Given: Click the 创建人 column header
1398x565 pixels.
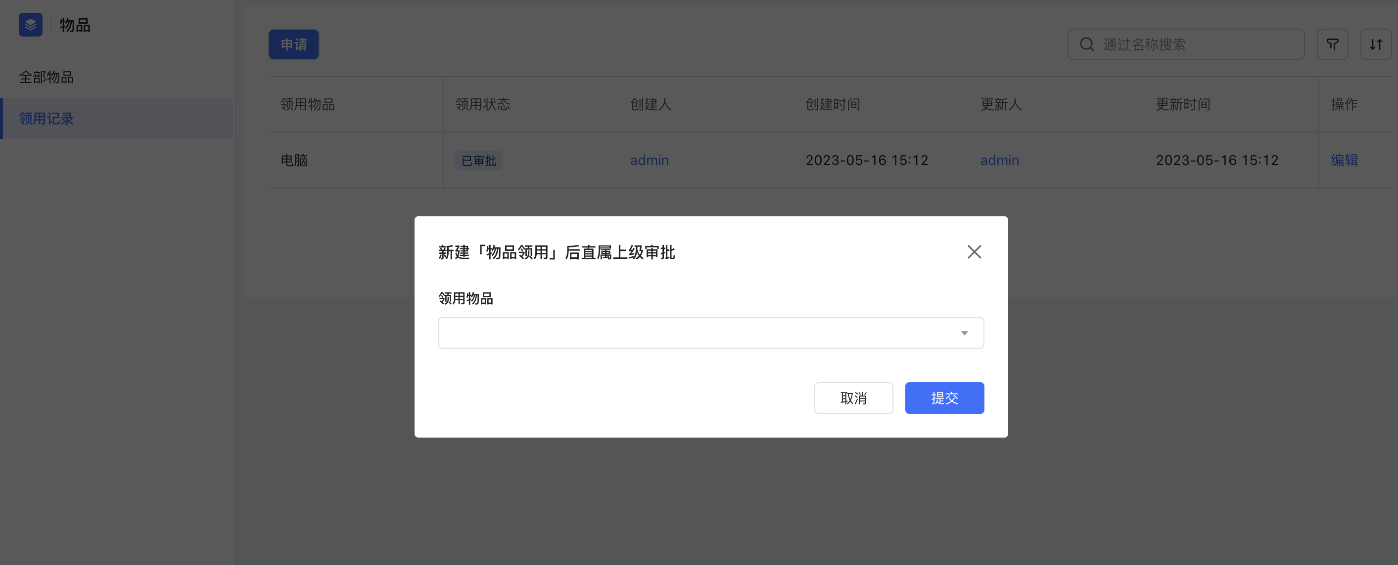Looking at the screenshot, I should pyautogui.click(x=651, y=105).
